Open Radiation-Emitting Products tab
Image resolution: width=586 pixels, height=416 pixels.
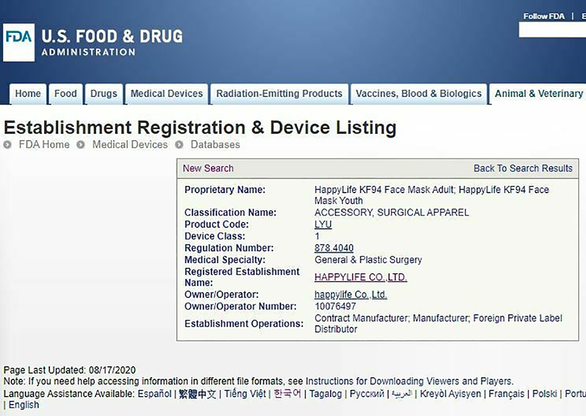(x=279, y=94)
